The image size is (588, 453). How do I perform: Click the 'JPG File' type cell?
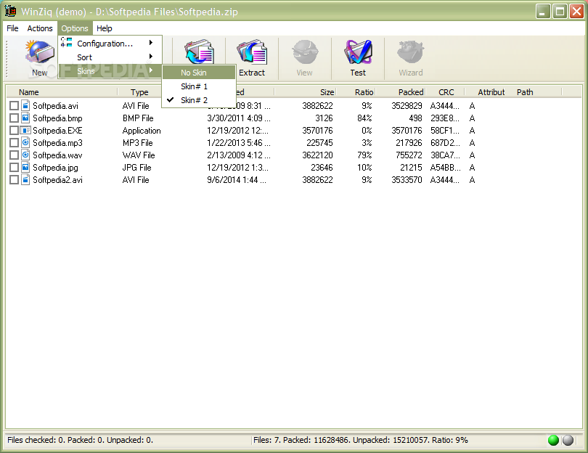coord(136,168)
